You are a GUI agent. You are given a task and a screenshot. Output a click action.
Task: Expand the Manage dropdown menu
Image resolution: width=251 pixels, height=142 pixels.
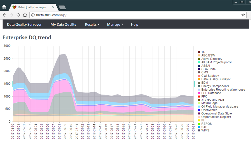coord(115,24)
